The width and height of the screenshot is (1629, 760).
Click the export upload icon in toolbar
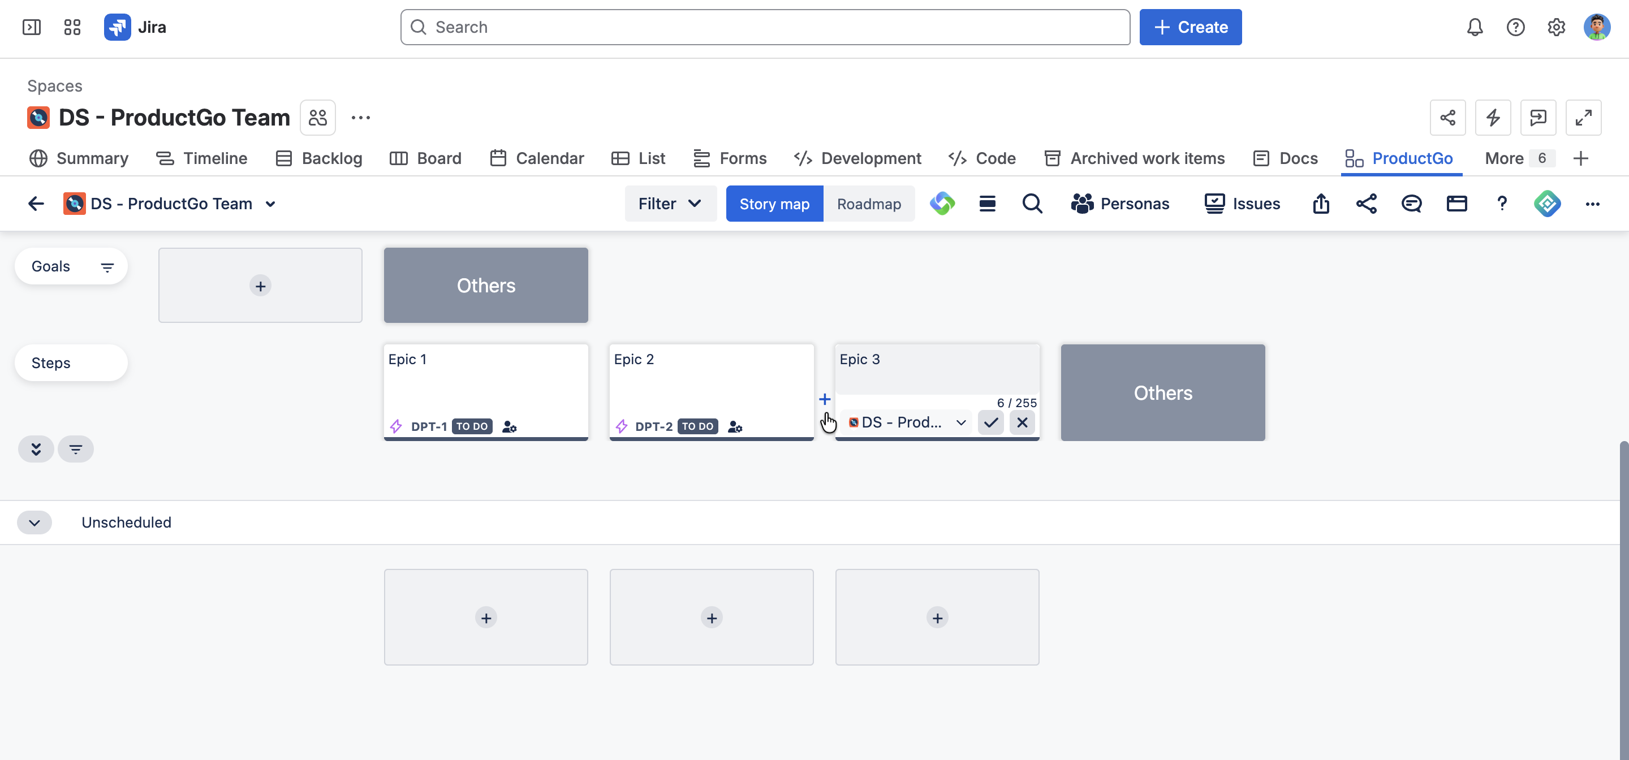coord(1320,204)
